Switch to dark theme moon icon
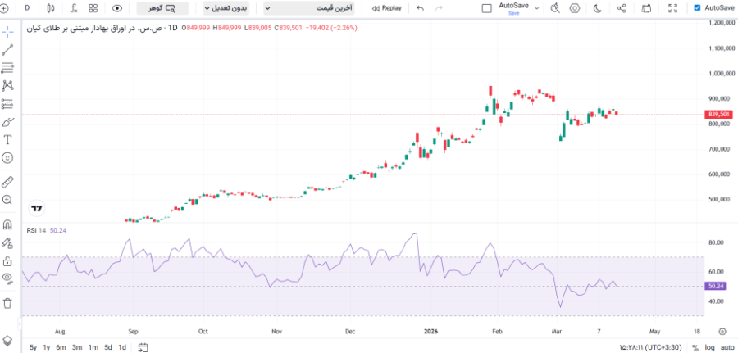 tap(597, 8)
